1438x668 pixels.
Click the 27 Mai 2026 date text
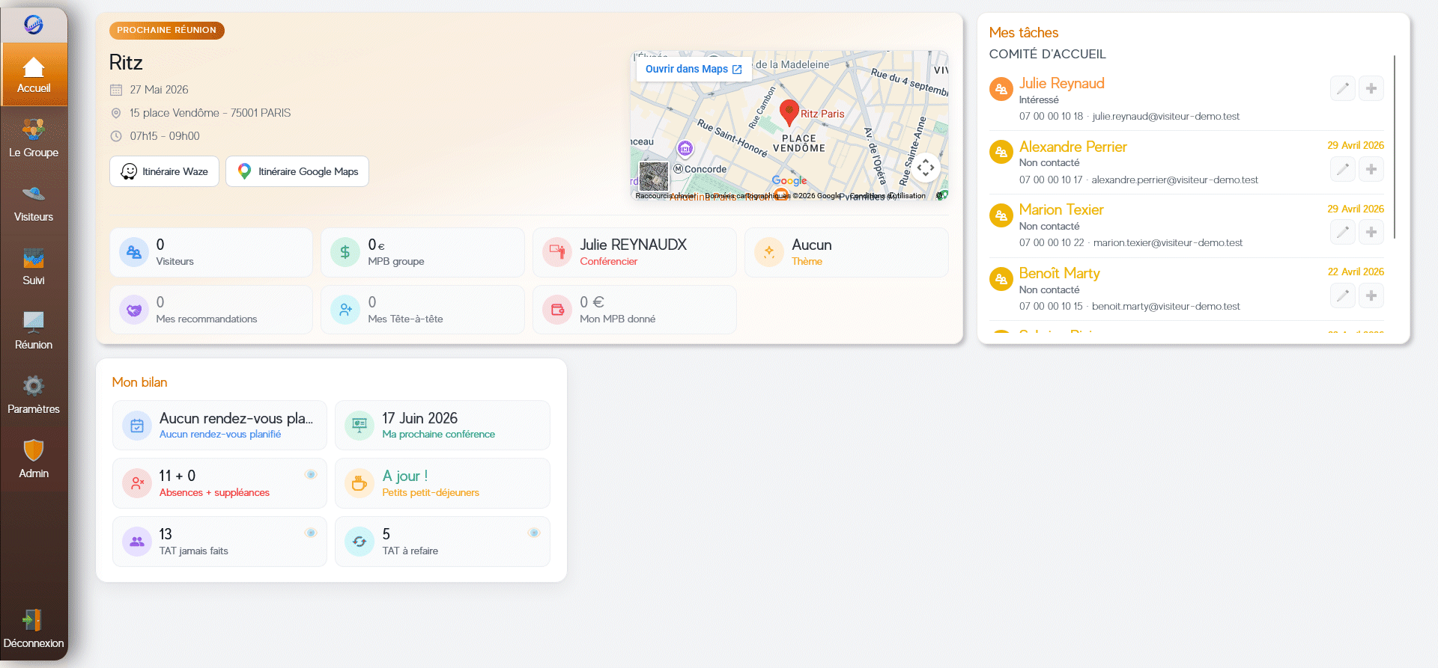[159, 90]
